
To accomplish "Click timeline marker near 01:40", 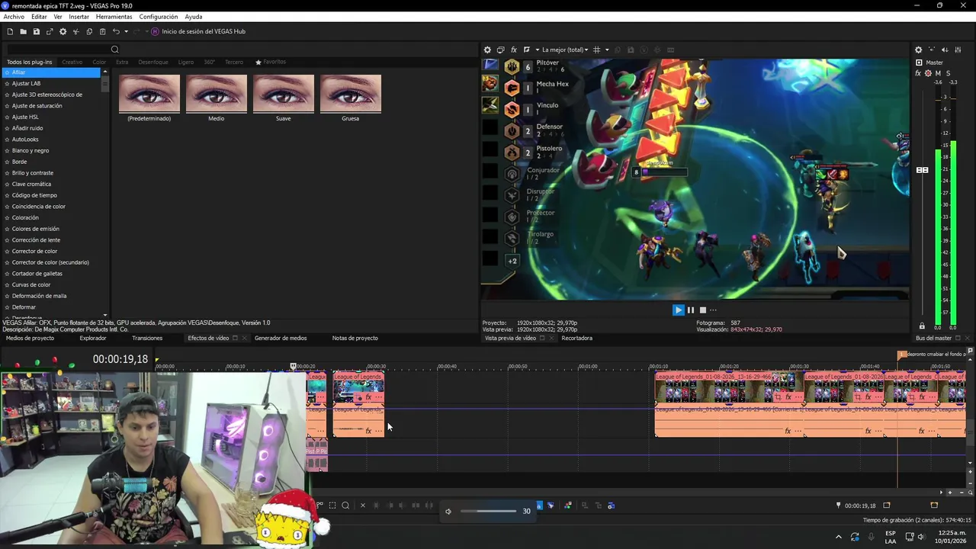I will tap(902, 355).
